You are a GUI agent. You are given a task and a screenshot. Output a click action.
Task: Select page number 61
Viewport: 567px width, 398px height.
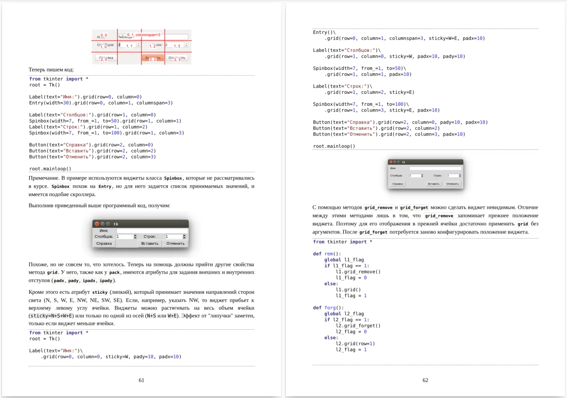click(142, 380)
